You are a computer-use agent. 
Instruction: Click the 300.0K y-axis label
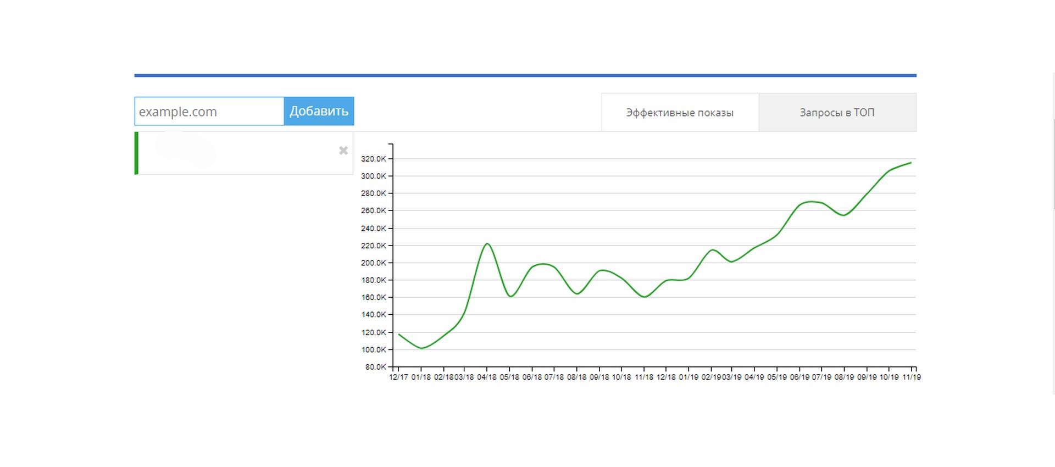coord(374,176)
